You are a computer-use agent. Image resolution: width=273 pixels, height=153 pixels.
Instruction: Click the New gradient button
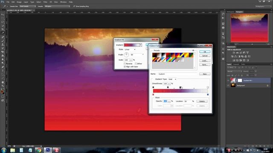tap(205, 74)
